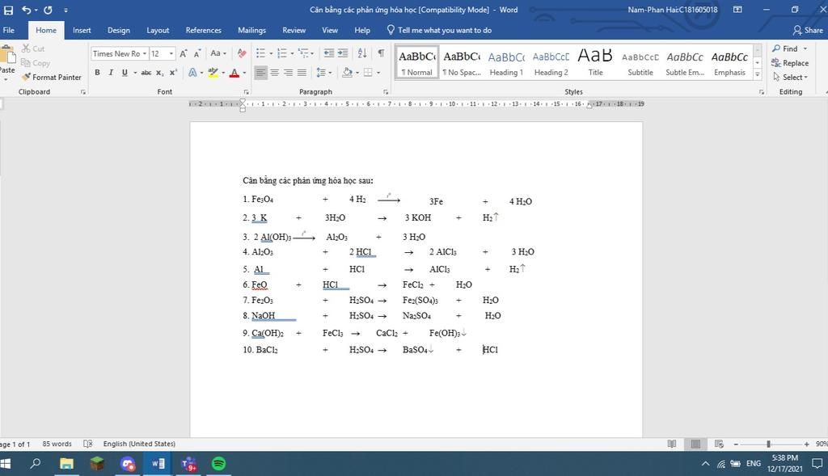Image resolution: width=828 pixels, height=476 pixels.
Task: Apply the Title style
Action: (595, 63)
